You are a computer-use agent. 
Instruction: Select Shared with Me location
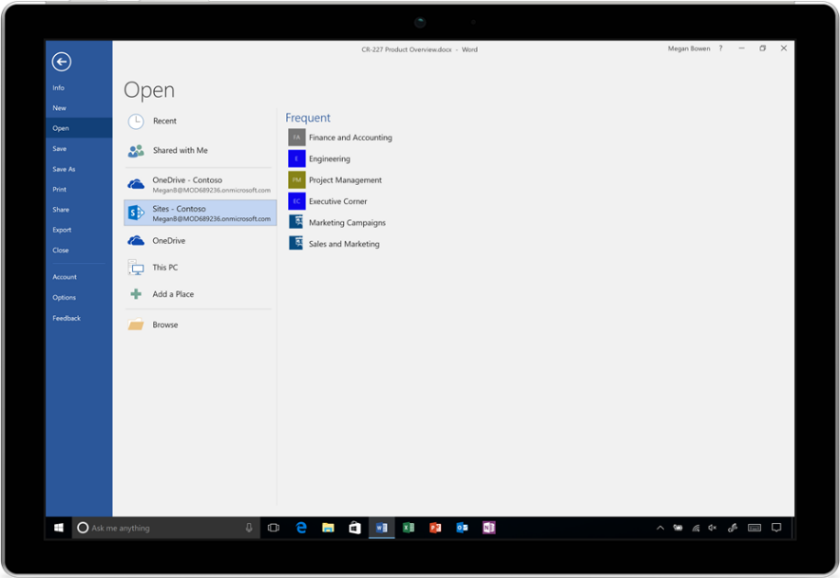click(180, 151)
